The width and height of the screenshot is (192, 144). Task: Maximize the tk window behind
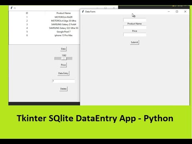click(x=106, y=8)
